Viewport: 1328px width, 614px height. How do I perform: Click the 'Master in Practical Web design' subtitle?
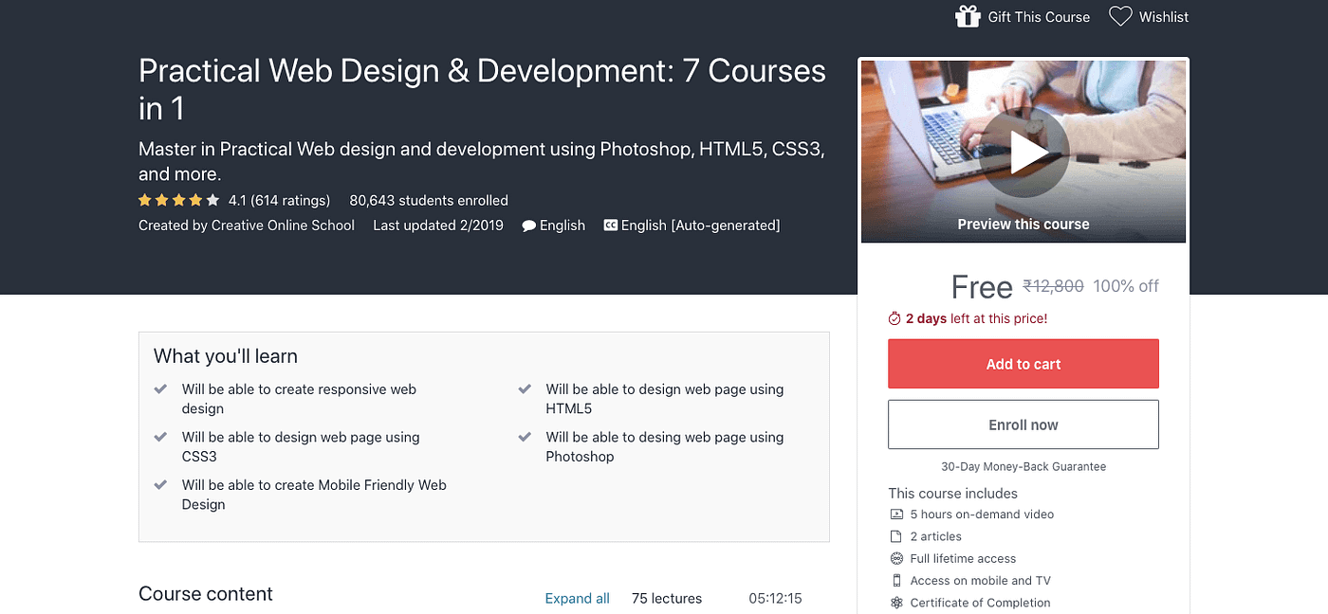tap(482, 161)
